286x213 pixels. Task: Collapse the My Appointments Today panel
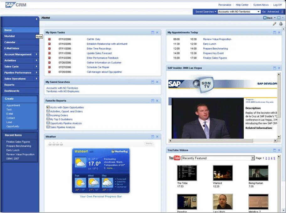274,32
